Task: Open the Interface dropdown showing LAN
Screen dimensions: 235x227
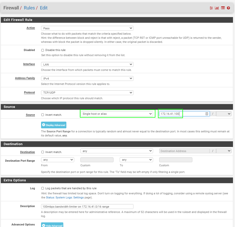Action: coord(87,65)
